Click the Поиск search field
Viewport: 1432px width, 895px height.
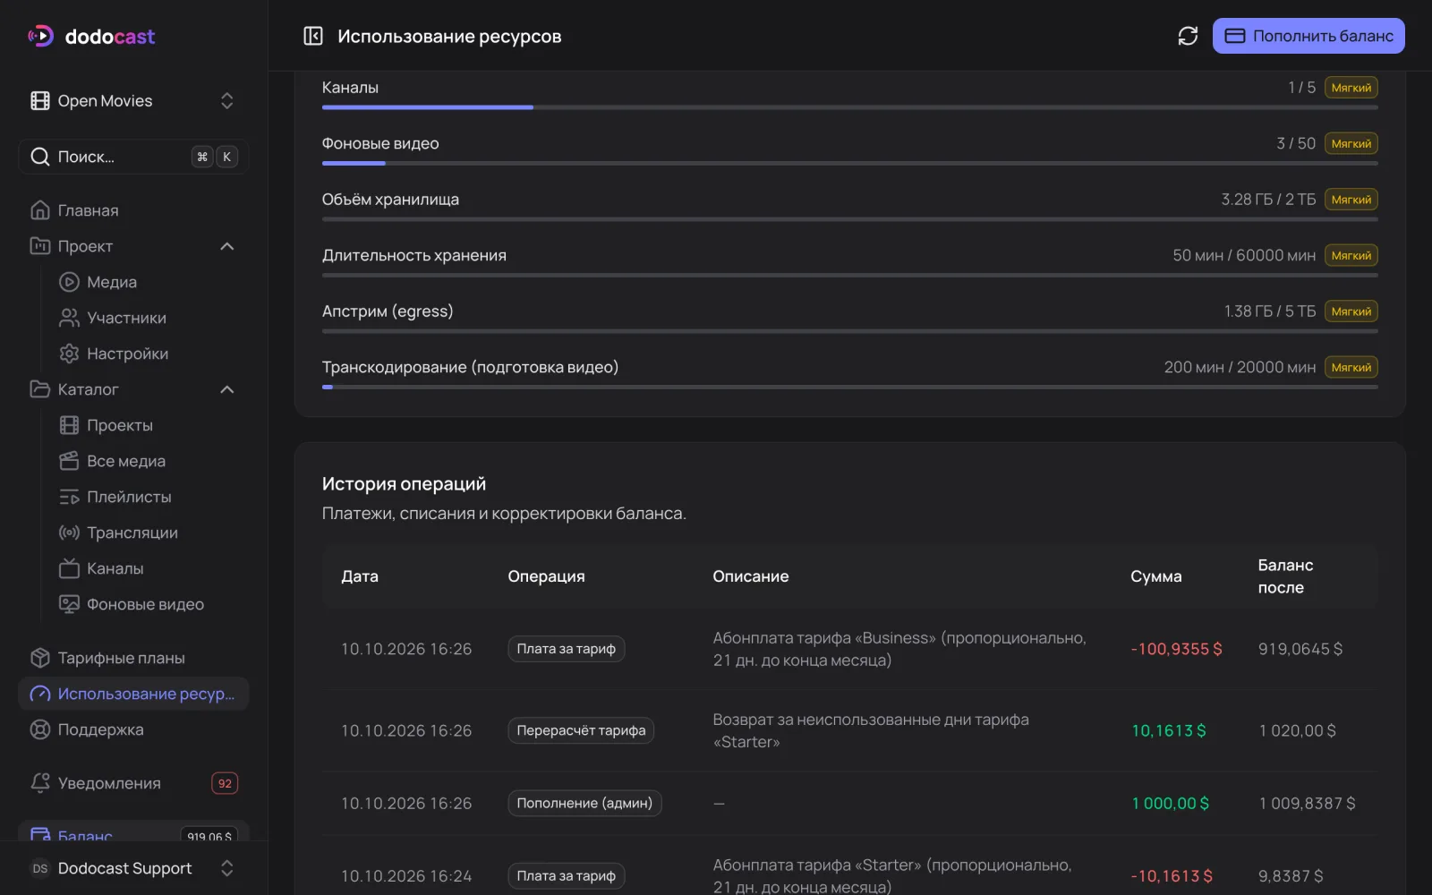click(x=133, y=157)
